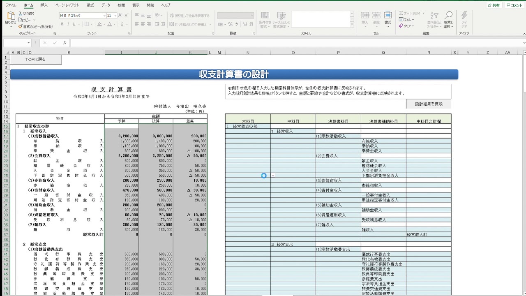Click the text orientation icon
The image size is (526, 296).
click(x=158, y=16)
